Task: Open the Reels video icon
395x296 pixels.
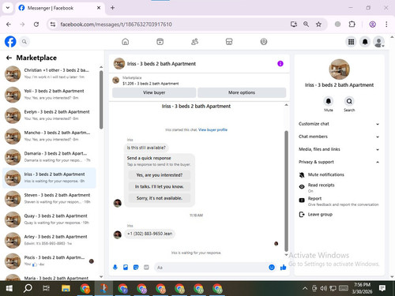Action: (160, 42)
